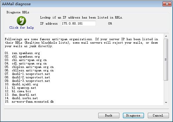Click the scrollbar up arrow
173x122 pixels.
coord(166,36)
